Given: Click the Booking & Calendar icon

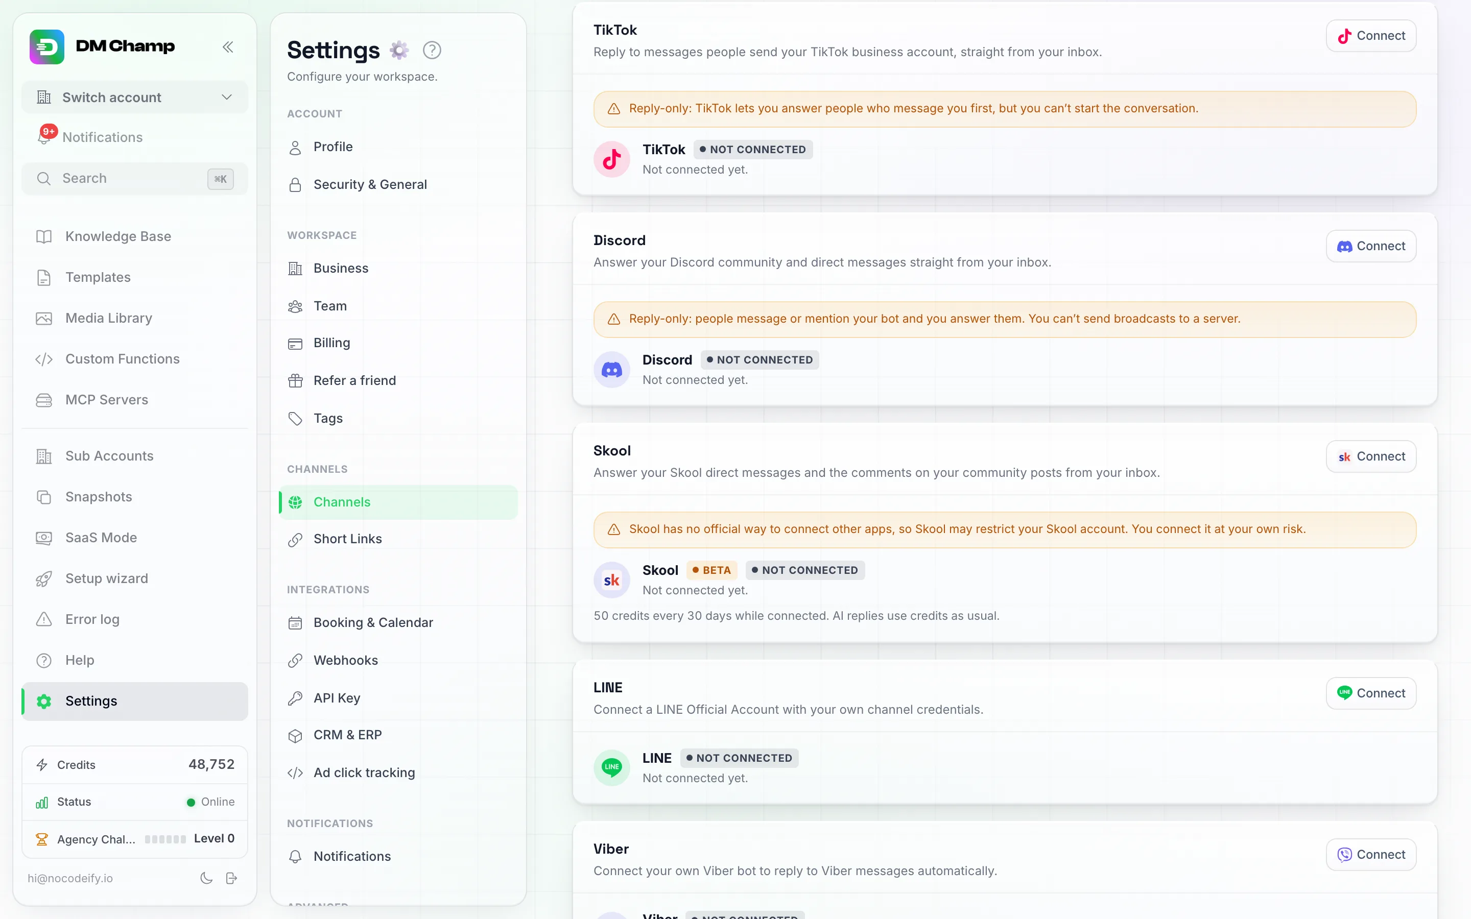Looking at the screenshot, I should [x=295, y=623].
